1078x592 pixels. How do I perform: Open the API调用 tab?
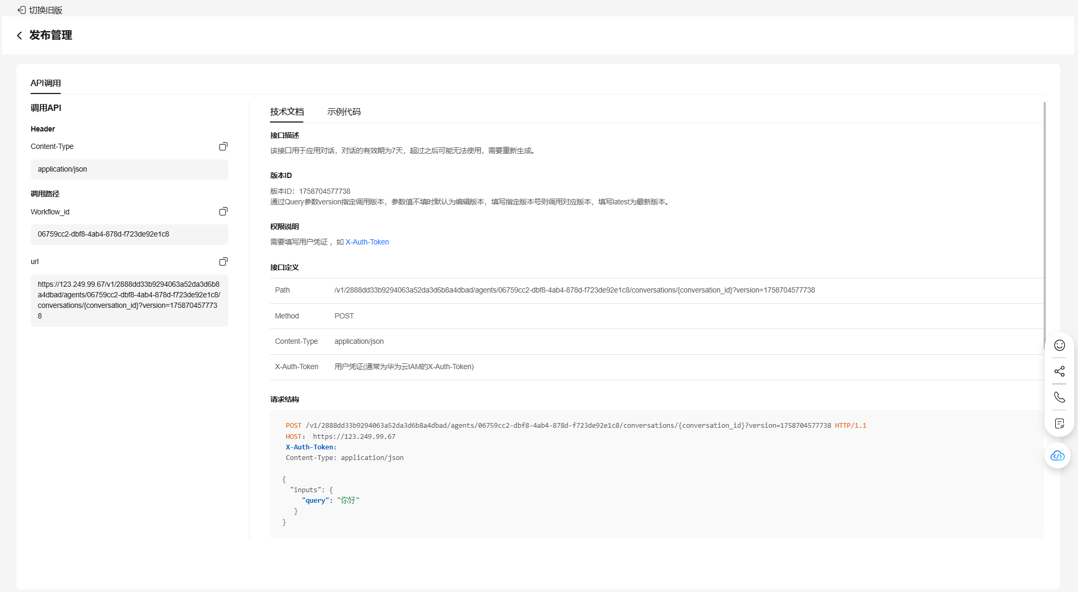click(x=45, y=83)
